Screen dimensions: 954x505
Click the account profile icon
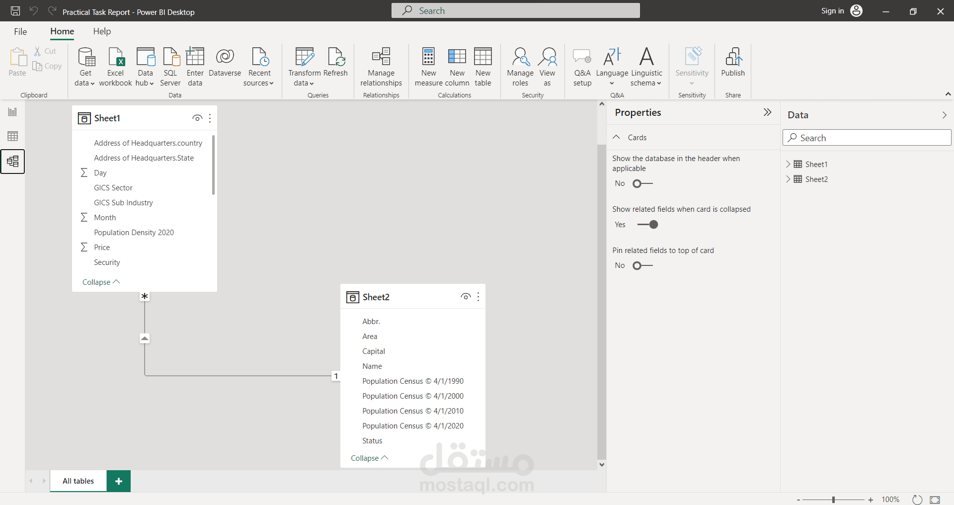[856, 11]
